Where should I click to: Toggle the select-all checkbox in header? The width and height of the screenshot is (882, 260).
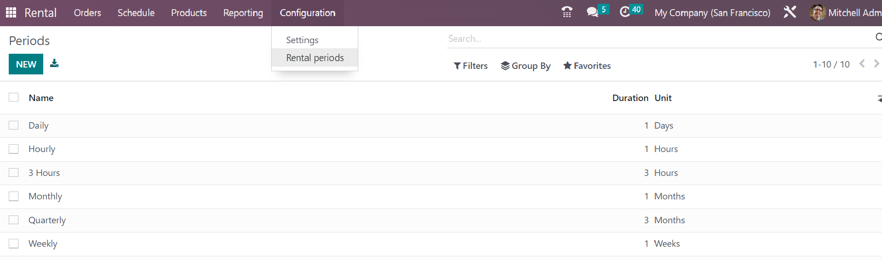(14, 97)
